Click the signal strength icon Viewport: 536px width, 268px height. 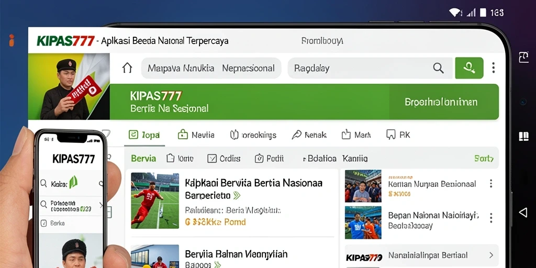pyautogui.click(x=471, y=13)
